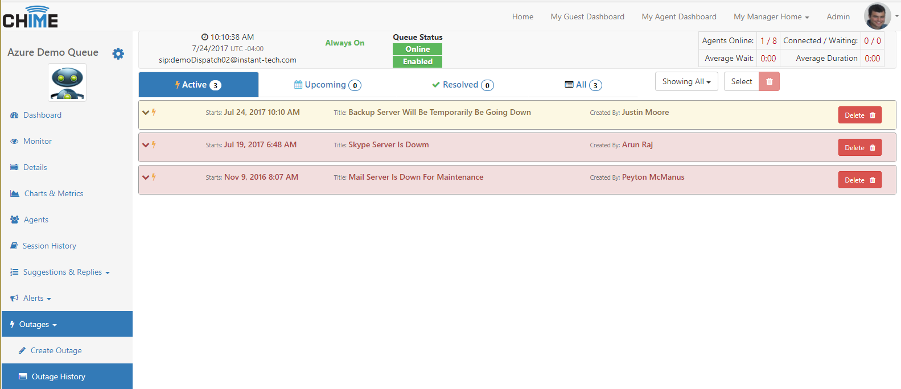
Task: Click the Create Outage pencil icon
Action: coord(22,350)
